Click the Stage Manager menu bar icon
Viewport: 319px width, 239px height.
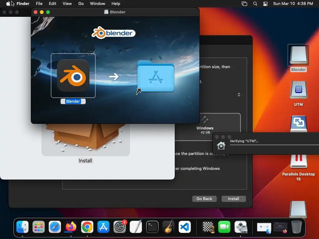[x=244, y=4]
